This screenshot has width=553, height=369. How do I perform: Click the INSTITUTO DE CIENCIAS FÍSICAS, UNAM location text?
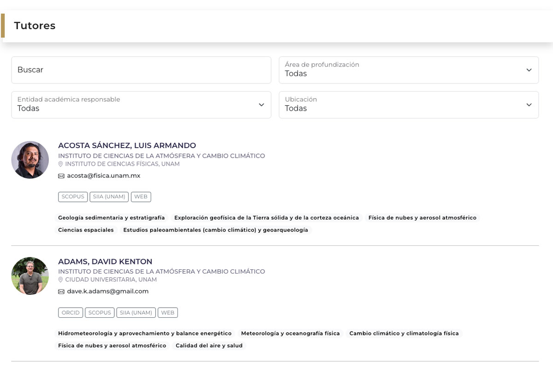(123, 164)
